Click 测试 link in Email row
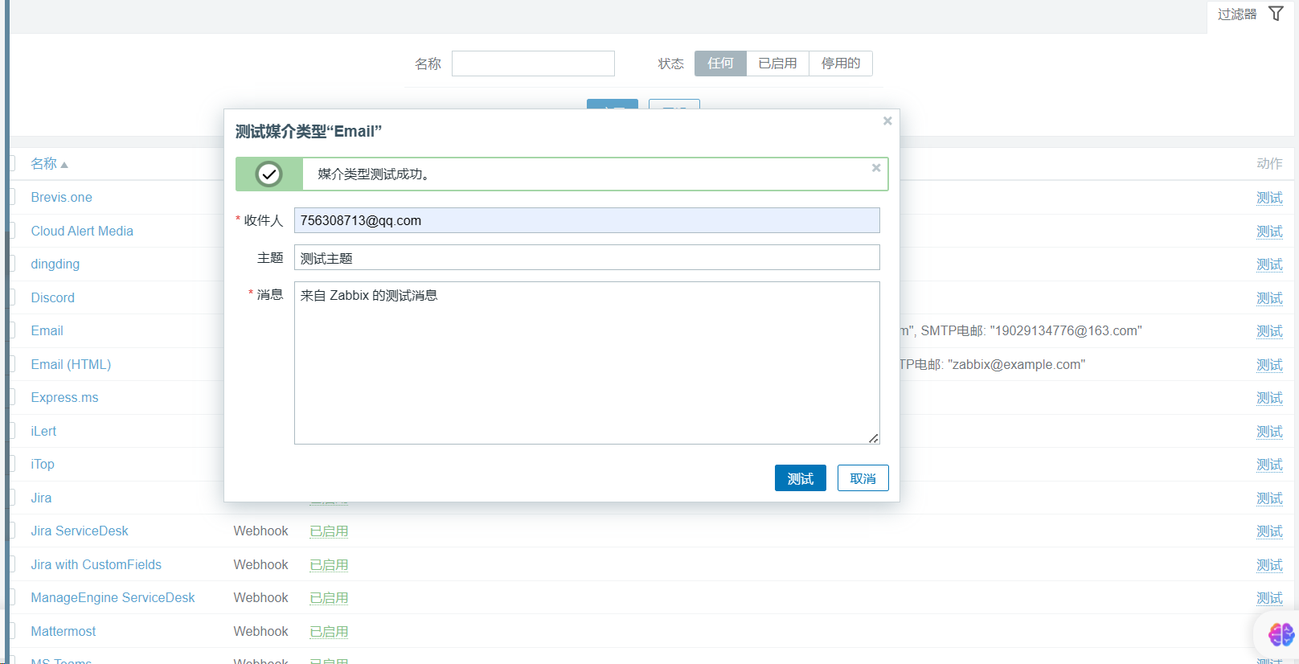Viewport: 1299px width, 664px height. pyautogui.click(x=1269, y=331)
